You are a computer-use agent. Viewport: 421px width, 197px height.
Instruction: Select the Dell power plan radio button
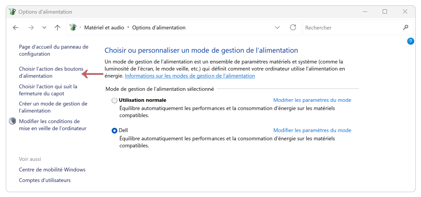click(x=114, y=130)
